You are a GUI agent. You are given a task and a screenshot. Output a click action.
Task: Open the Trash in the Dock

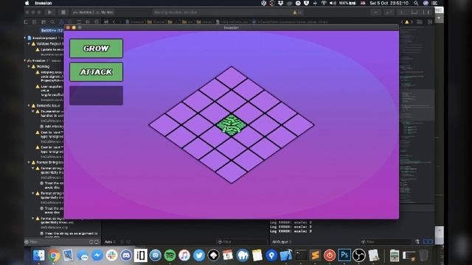(423, 255)
